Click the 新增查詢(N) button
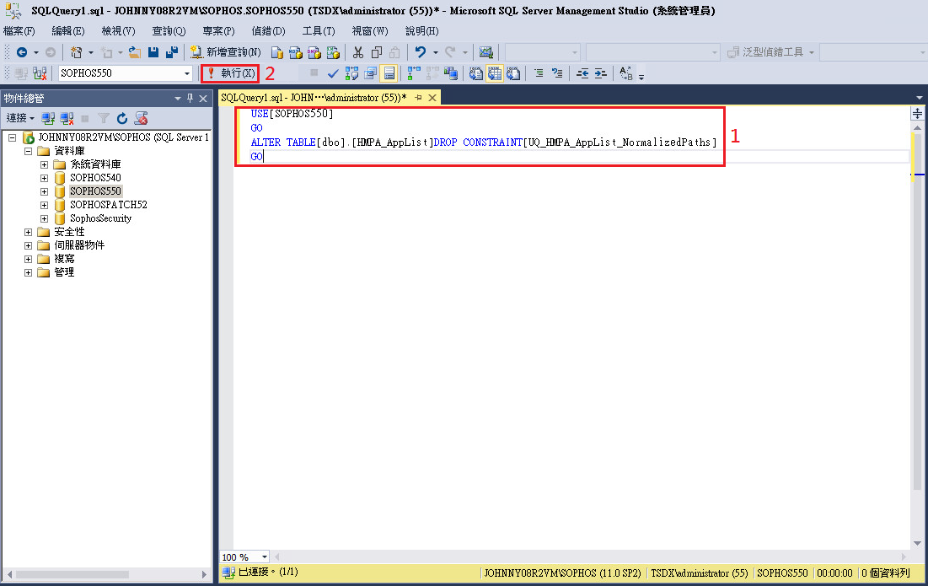This screenshot has width=928, height=586. pyautogui.click(x=226, y=52)
